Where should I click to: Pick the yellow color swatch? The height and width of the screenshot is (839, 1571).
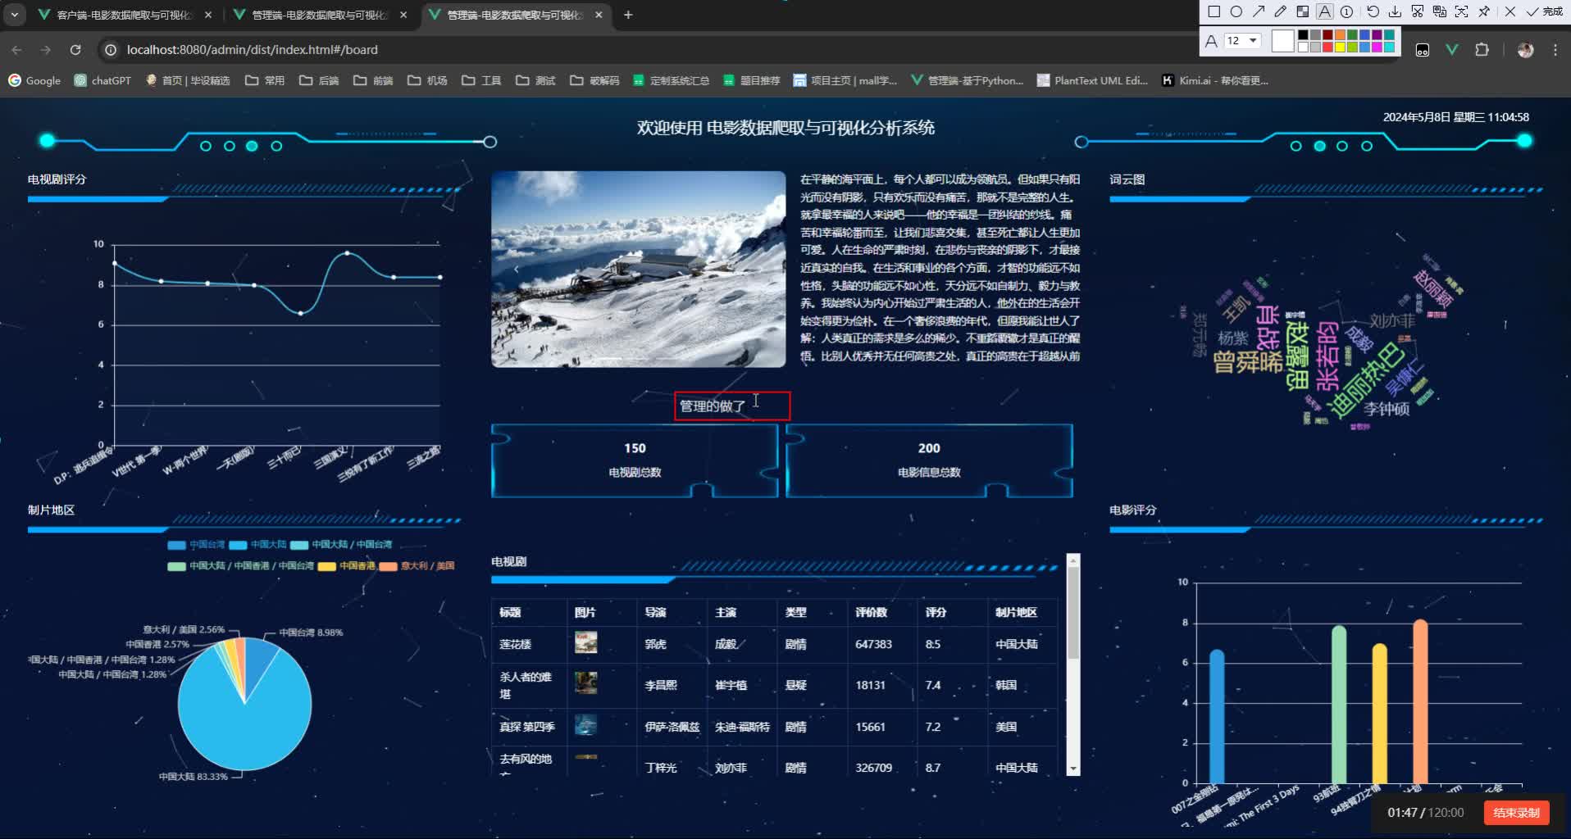tap(1340, 47)
